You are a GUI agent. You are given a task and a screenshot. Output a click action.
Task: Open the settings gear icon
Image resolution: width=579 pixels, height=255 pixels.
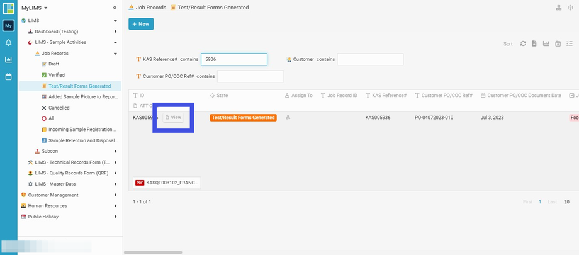(570, 8)
